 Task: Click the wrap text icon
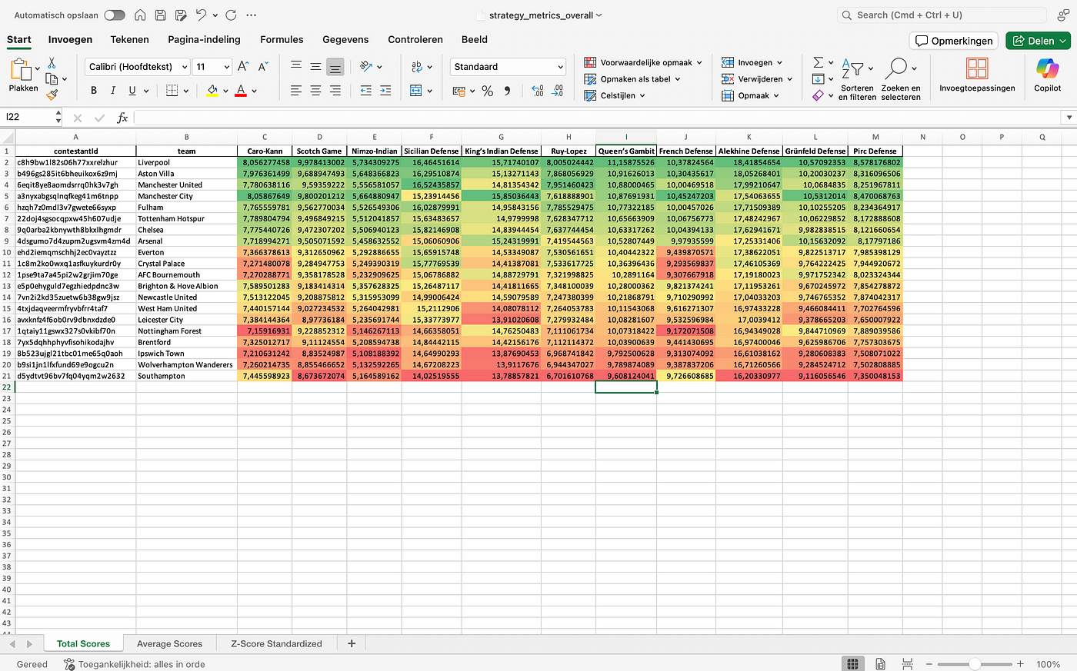416,67
